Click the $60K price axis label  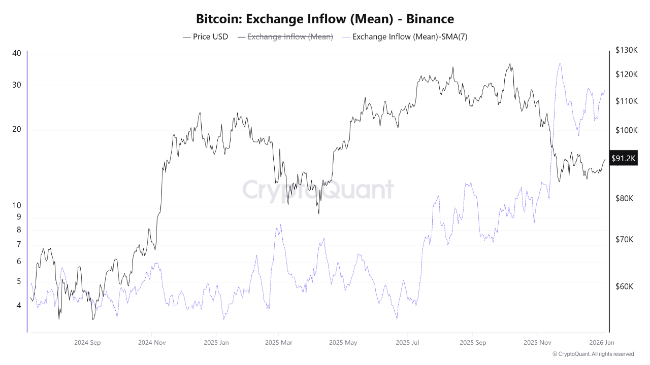click(624, 286)
